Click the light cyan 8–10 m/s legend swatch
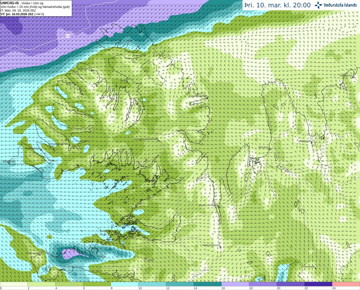The height and width of the screenshot is (290, 360). click(x=125, y=284)
